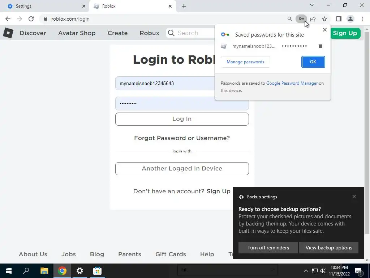Screen dimensions: 370x278
Task: Click the Chrome back arrow
Action: pyautogui.click(x=8, y=19)
